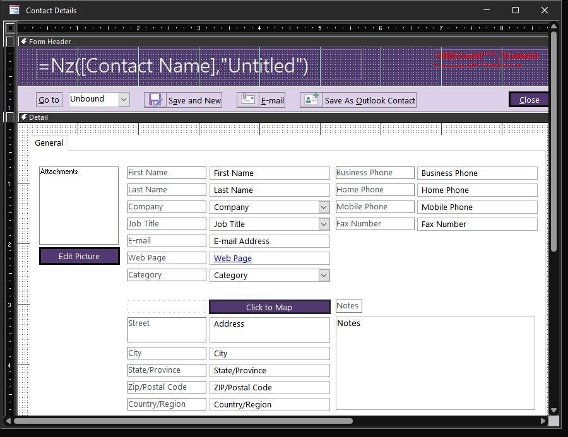The width and height of the screenshot is (568, 437).
Task: Click the Edit Picture button
Action: 79,256
